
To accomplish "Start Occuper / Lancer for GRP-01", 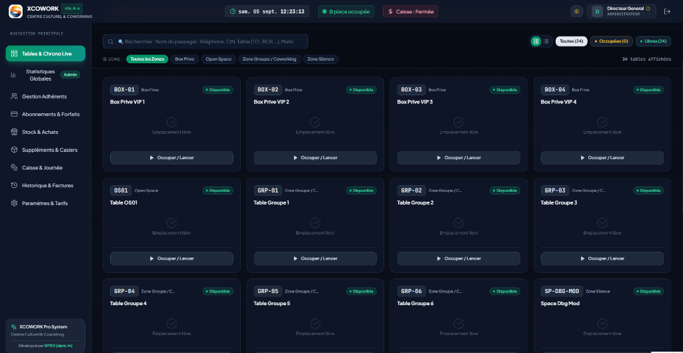I will 315,258.
